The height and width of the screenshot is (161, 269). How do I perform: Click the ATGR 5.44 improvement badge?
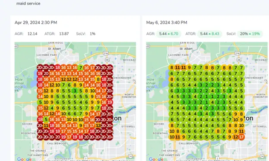pyautogui.click(x=210, y=34)
